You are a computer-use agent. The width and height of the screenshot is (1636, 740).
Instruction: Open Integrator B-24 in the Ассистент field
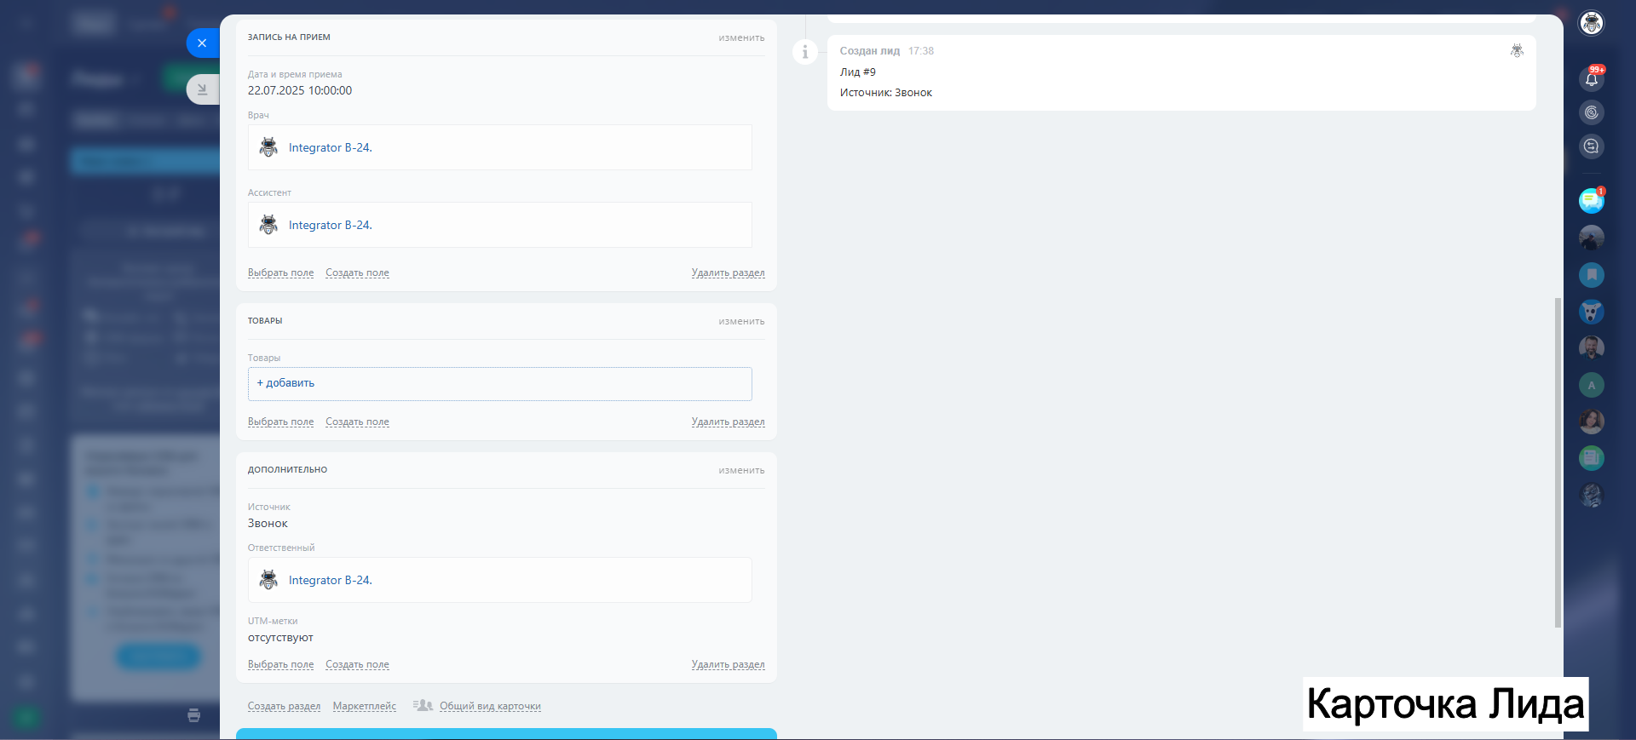tap(331, 225)
